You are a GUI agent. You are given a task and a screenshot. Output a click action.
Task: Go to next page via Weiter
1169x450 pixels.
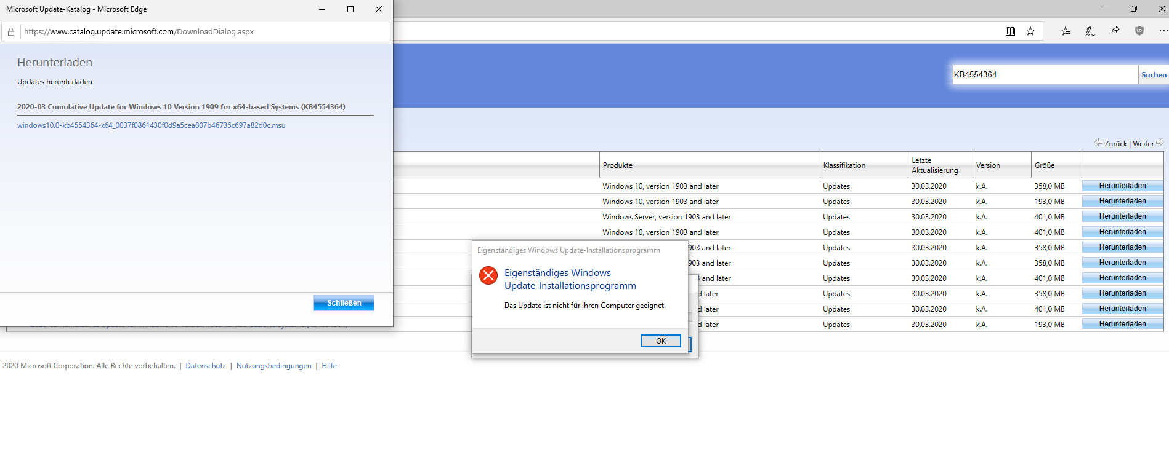point(1143,144)
